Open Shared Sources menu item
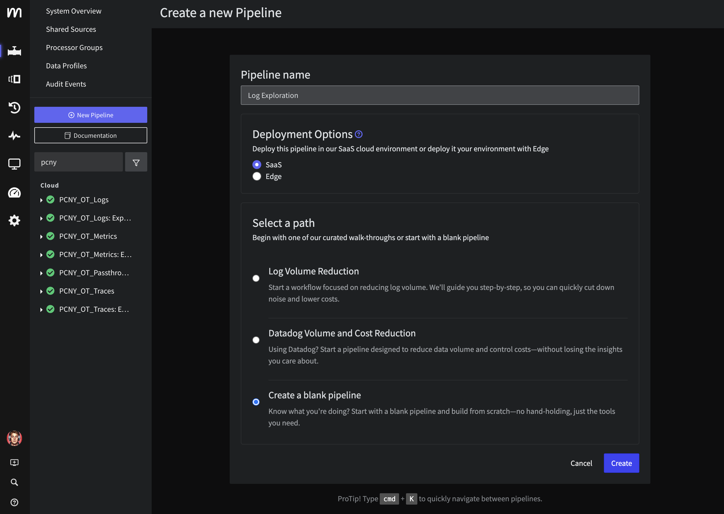Screen dimensions: 724x514 click(71, 29)
